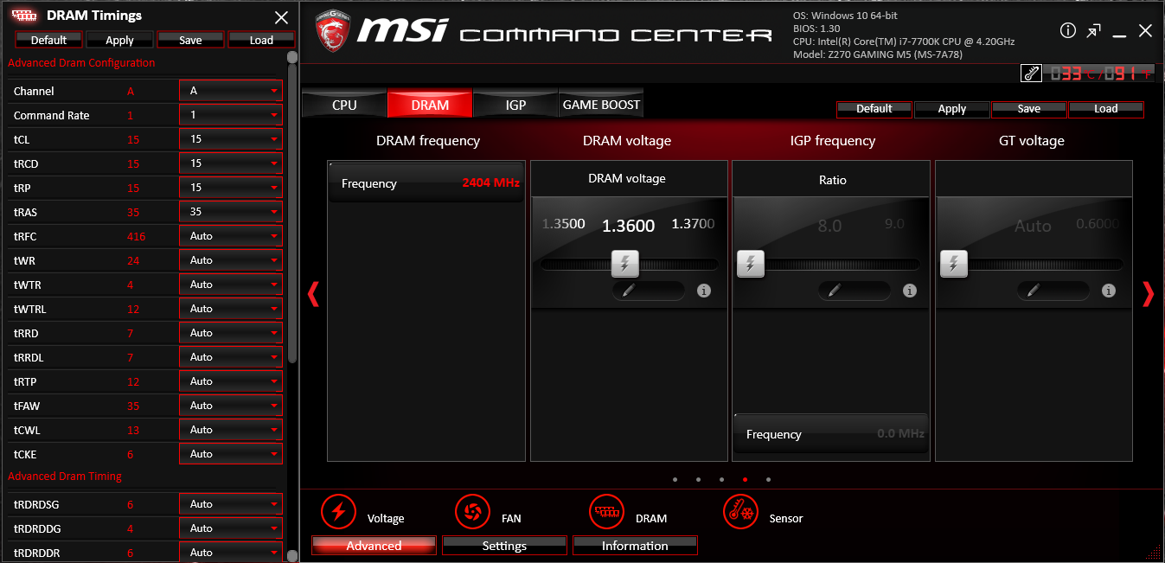This screenshot has height=563, width=1165.
Task: Click the 2404 MHz DRAM frequency value
Action: coord(490,183)
